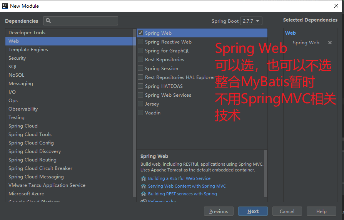Screen dimensions: 344x220
Task: Click the IntelliJ icon in title bar
Action: pyautogui.click(x=5, y=6)
